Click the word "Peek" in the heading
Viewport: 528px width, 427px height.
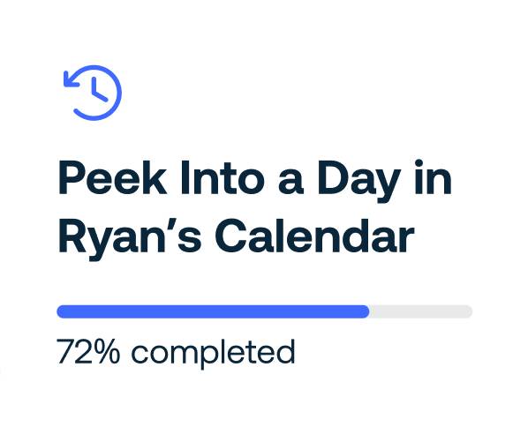pos(112,177)
